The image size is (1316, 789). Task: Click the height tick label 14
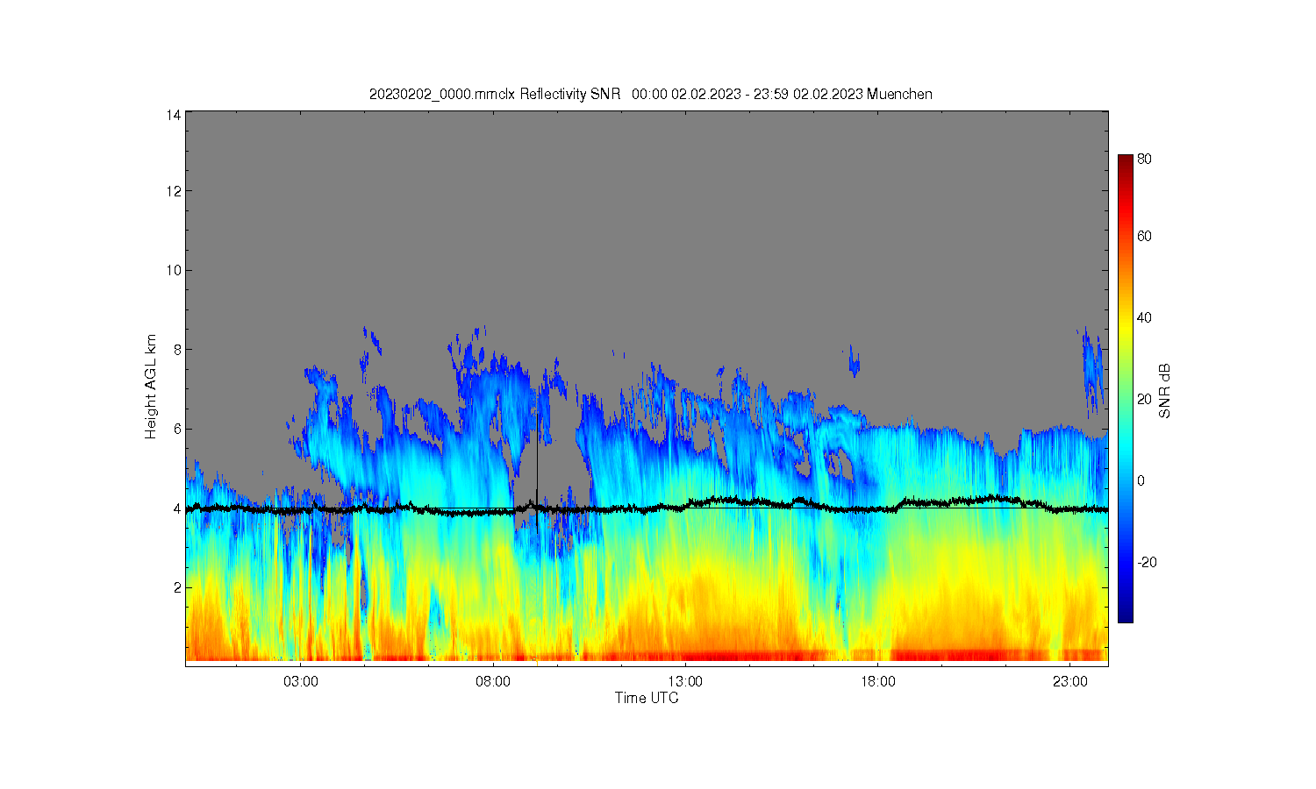pos(174,115)
